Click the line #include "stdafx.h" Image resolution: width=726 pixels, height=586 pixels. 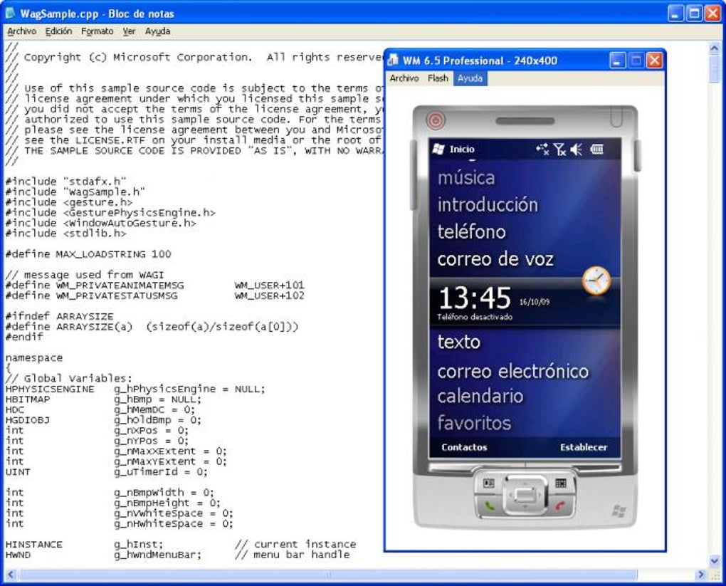pyautogui.click(x=65, y=181)
